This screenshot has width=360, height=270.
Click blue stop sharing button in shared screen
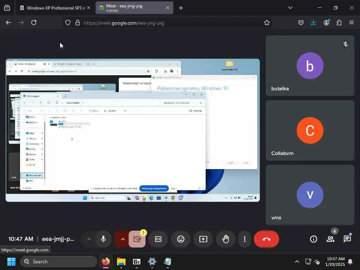(154, 188)
